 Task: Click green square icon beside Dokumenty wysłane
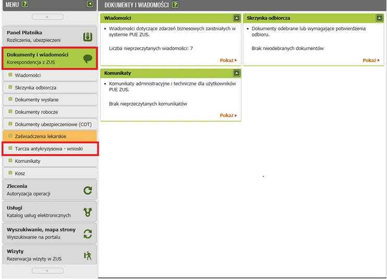10,99
